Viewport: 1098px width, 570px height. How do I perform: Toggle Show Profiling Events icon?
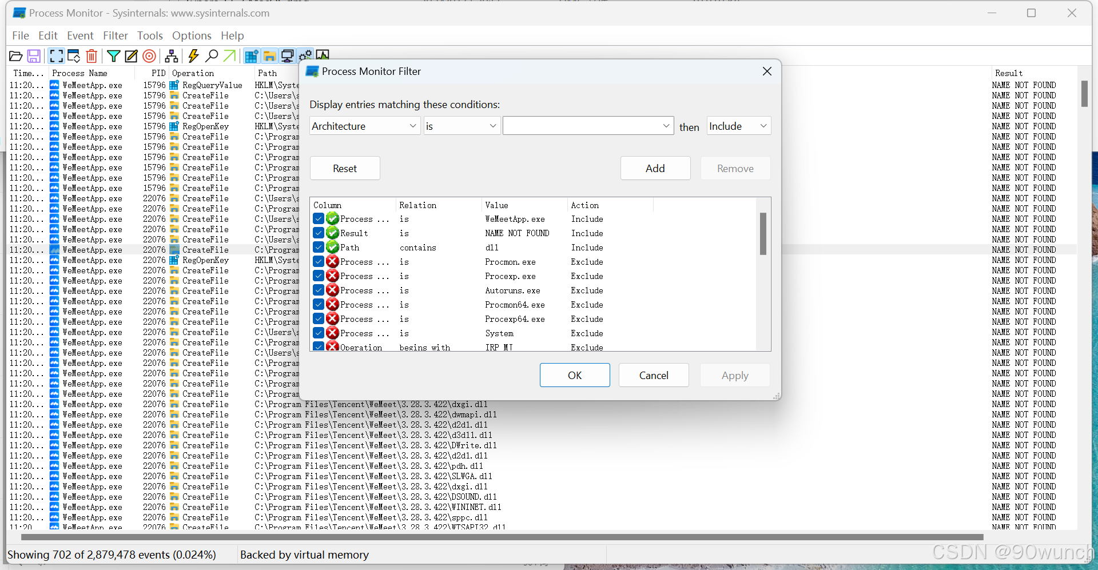point(323,55)
